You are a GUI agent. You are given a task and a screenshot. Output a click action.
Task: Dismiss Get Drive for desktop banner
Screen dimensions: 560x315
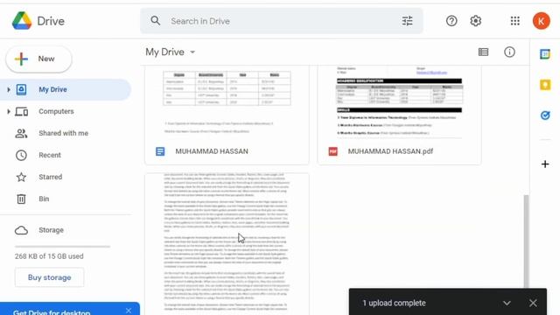pos(129,311)
